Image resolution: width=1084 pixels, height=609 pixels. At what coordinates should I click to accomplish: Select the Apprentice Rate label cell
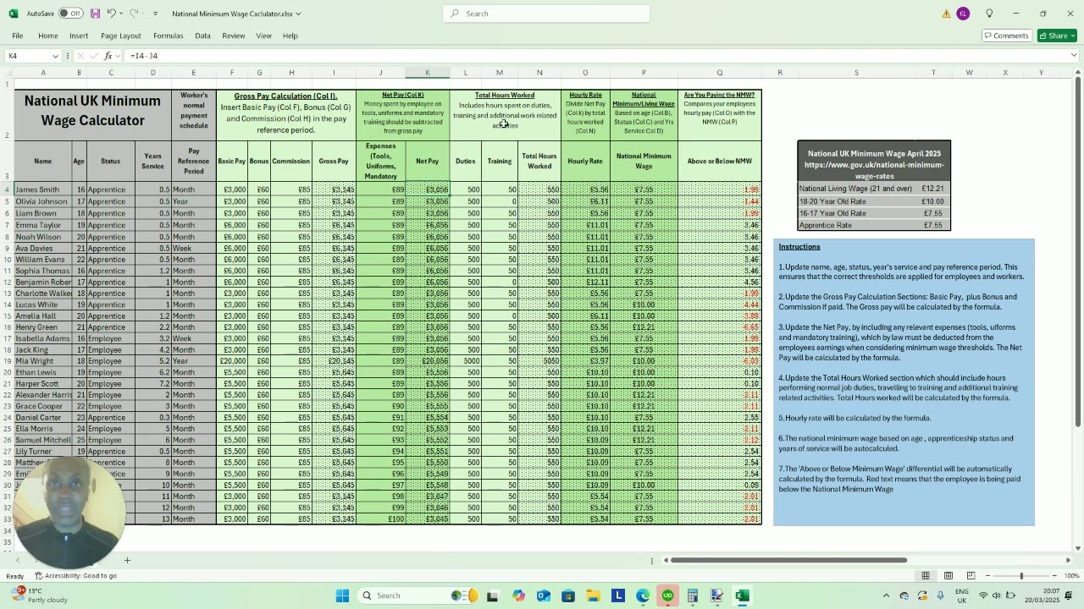click(x=856, y=226)
